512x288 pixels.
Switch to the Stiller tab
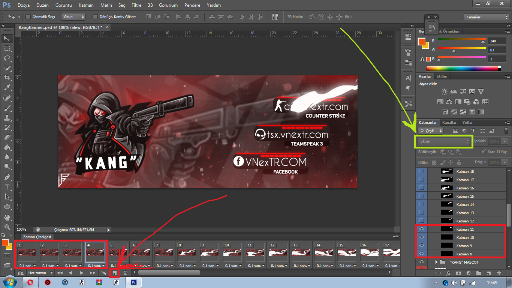tap(442, 76)
